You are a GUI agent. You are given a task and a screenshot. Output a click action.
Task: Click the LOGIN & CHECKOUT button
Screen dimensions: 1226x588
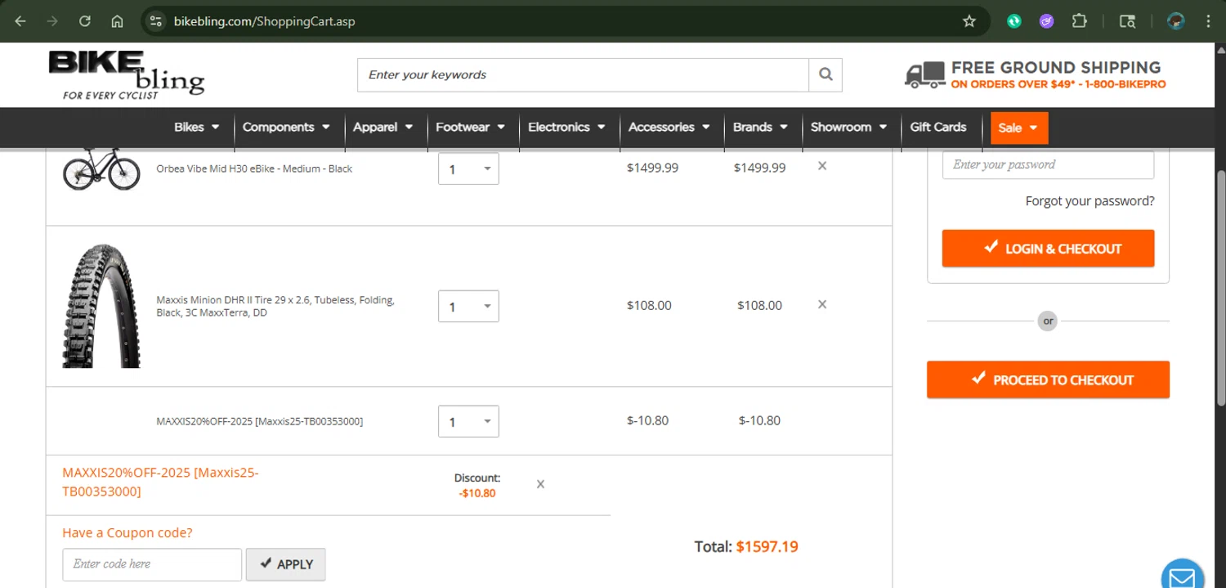[x=1048, y=249]
